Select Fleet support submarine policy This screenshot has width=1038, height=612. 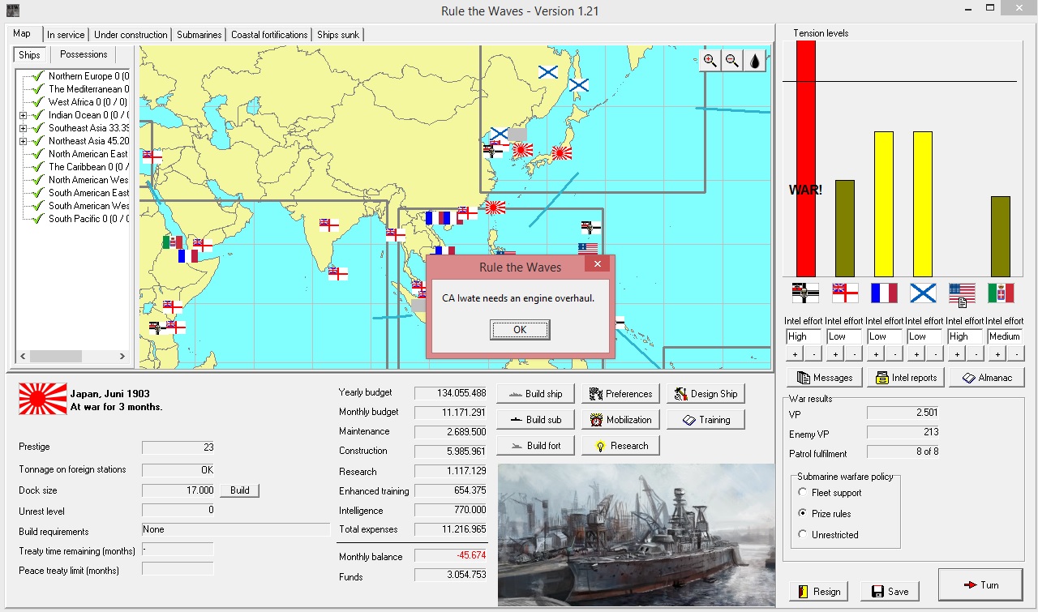[x=830, y=493]
